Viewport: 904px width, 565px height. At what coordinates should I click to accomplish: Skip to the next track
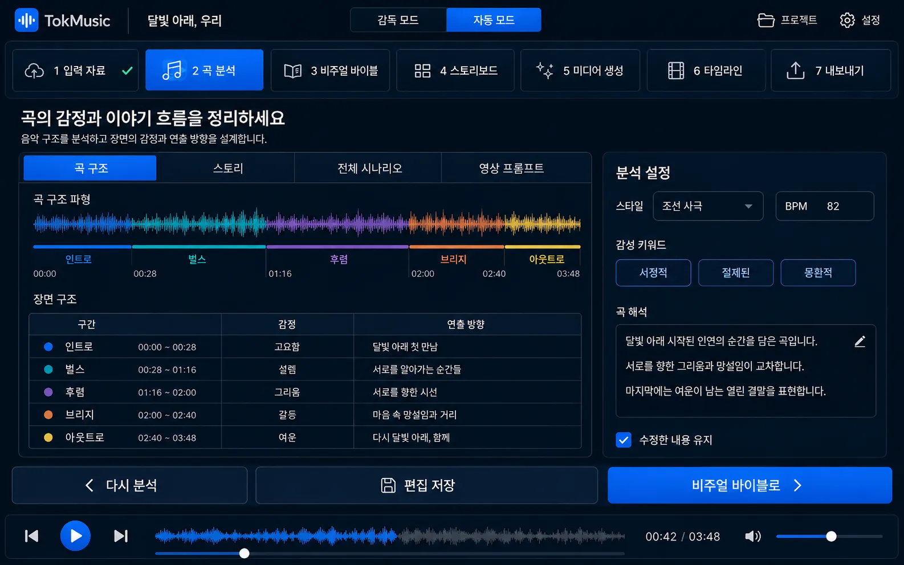(x=121, y=536)
